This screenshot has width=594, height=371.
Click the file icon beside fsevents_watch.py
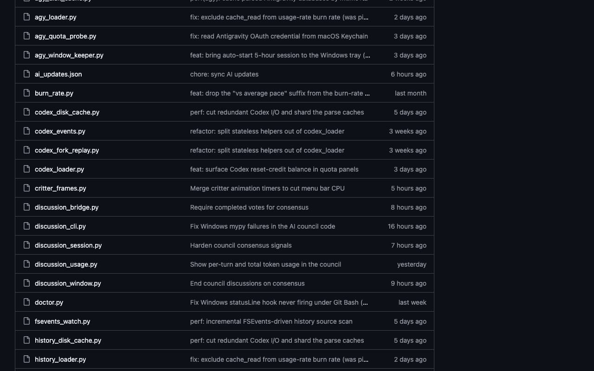point(27,321)
